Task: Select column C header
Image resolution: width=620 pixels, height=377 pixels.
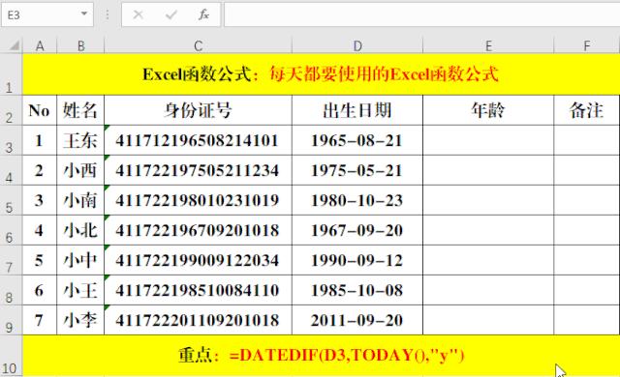Action: (198, 46)
